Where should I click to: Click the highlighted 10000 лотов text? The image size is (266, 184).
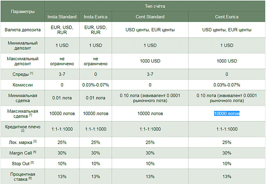(x=227, y=113)
